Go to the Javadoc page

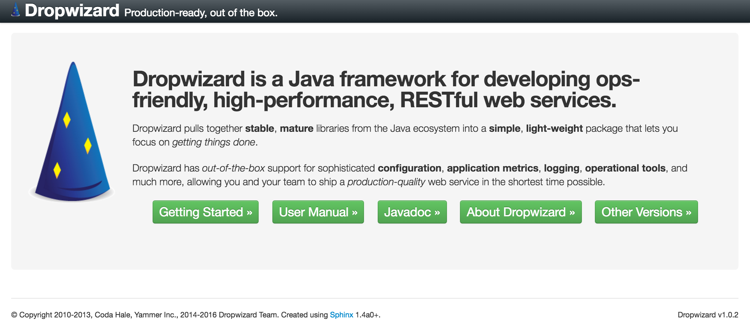412,212
